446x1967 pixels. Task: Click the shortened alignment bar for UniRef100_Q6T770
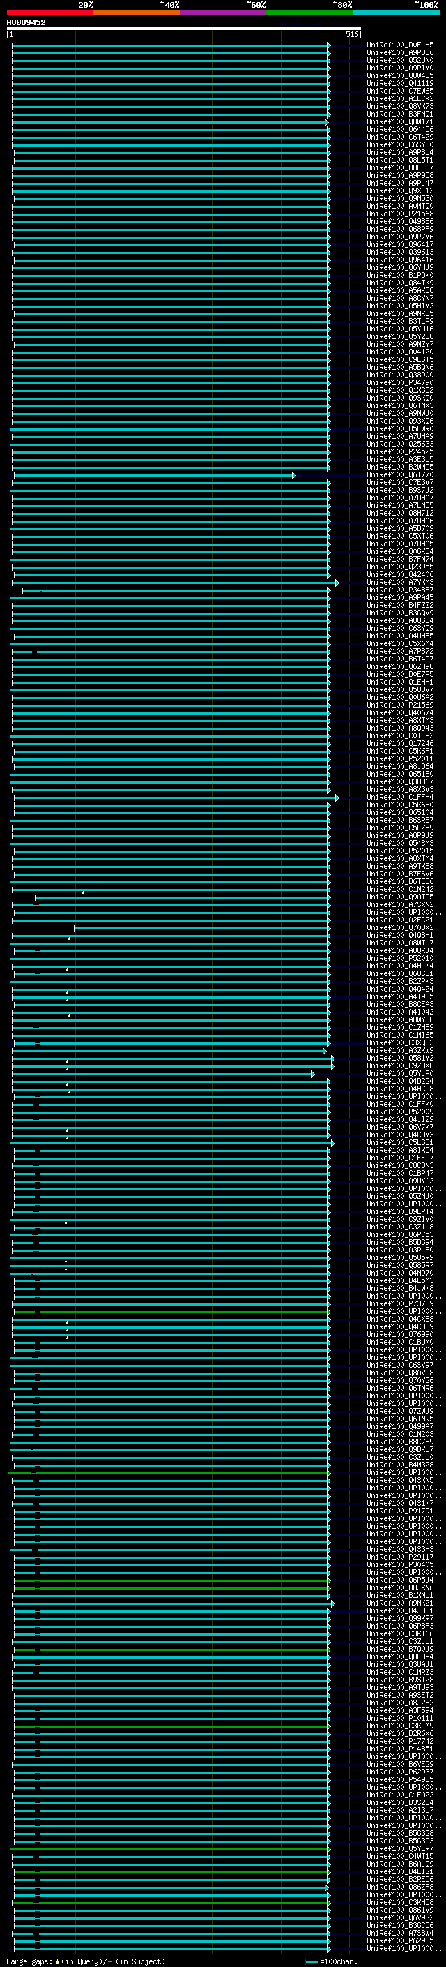[154, 476]
